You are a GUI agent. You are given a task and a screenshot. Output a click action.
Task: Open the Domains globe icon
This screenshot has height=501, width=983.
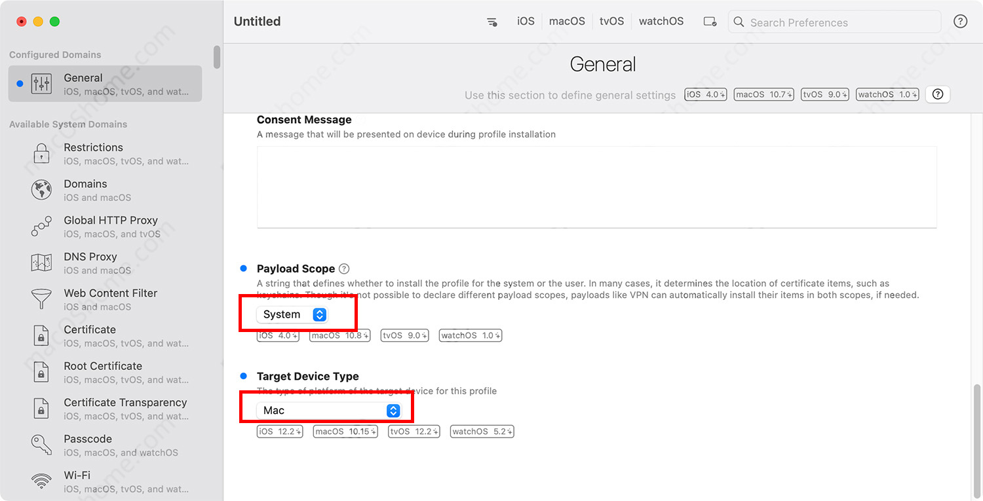pyautogui.click(x=41, y=191)
